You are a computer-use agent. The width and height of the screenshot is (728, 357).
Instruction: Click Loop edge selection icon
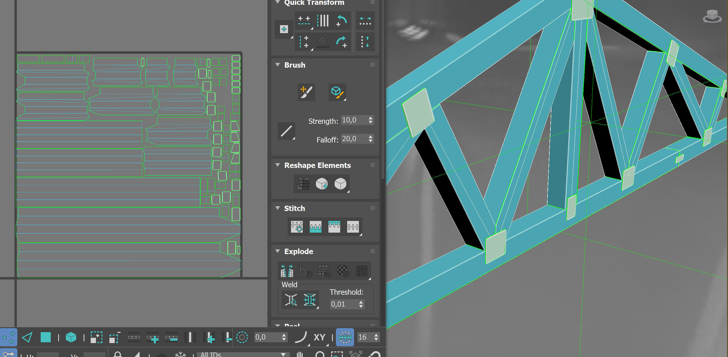(x=134, y=337)
